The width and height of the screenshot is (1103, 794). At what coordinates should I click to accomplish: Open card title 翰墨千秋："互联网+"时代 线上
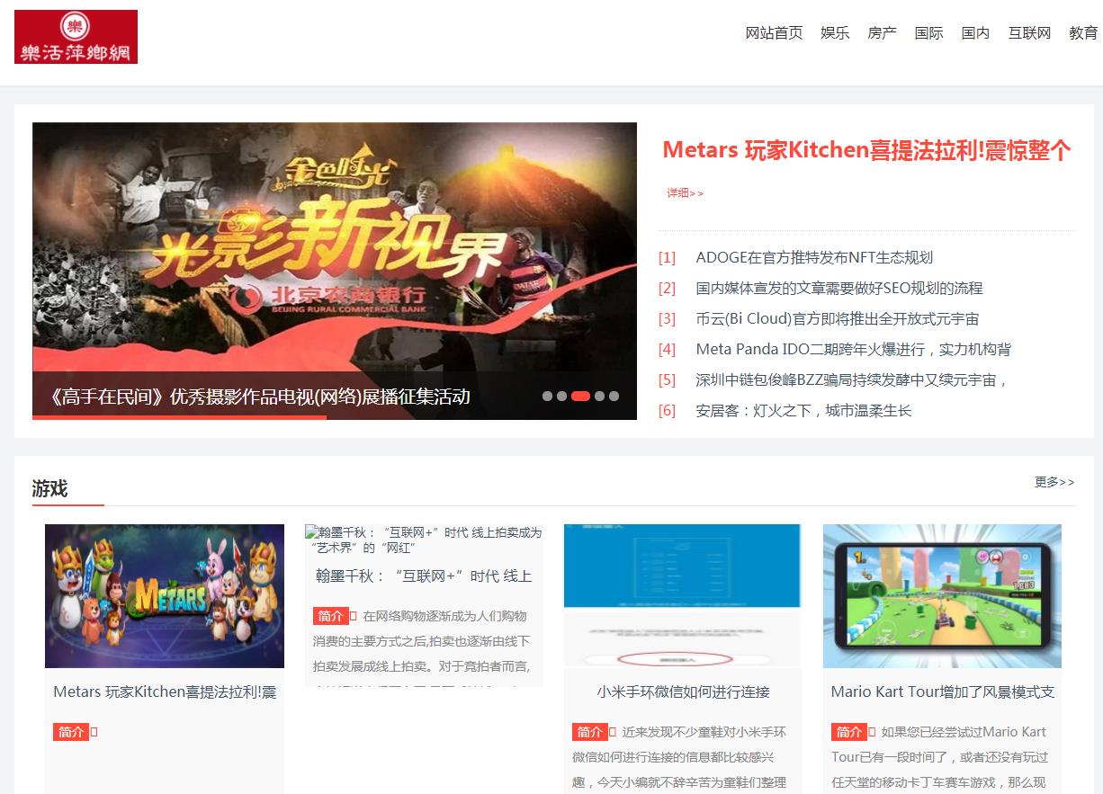[x=424, y=575]
